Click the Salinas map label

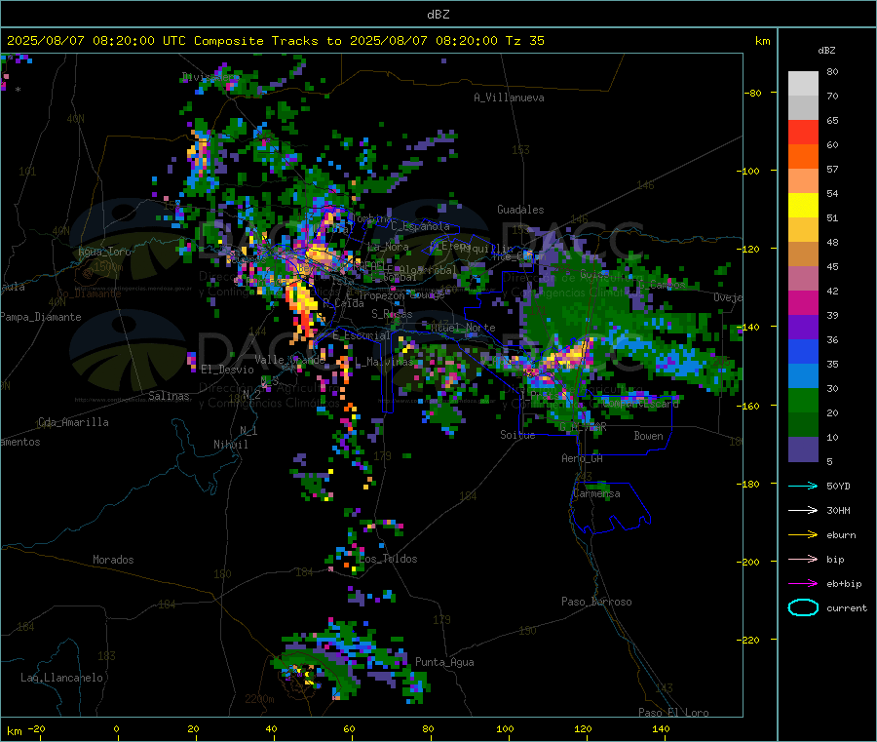[169, 396]
